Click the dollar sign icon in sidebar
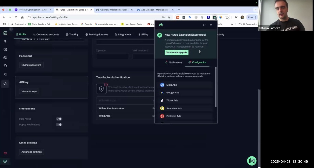The width and height of the screenshot is (314, 168). (x=5, y=41)
